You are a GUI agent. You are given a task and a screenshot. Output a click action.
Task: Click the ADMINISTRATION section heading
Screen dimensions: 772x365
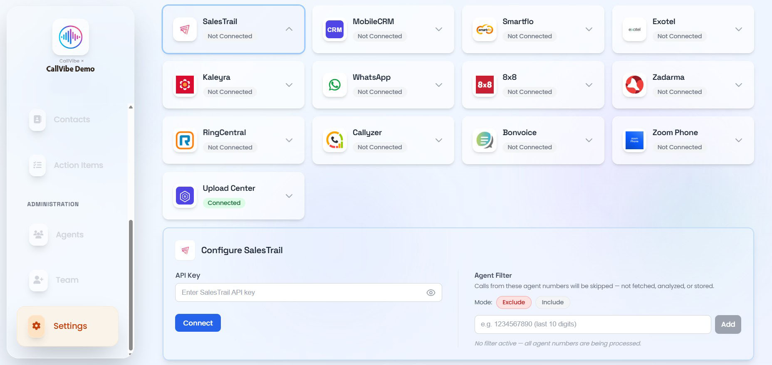point(53,204)
